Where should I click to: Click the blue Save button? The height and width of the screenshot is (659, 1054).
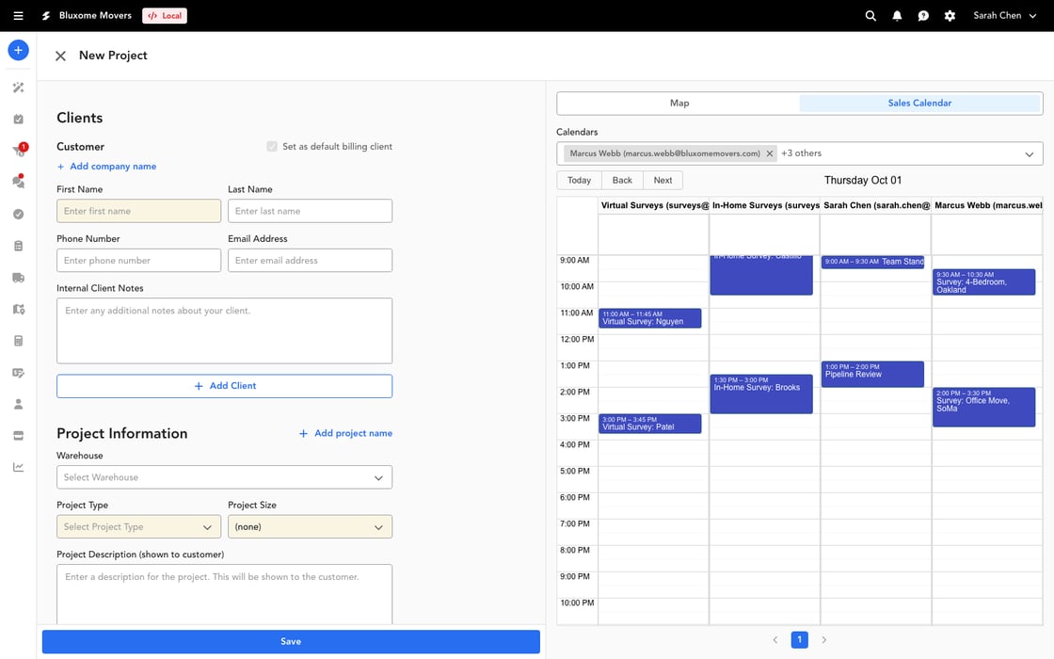291,641
